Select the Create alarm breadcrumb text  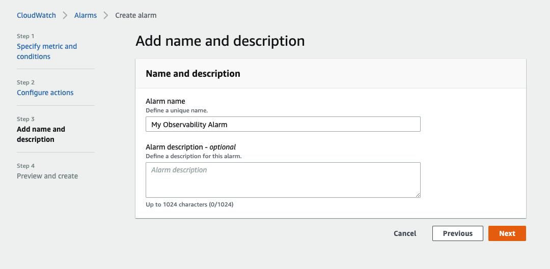(136, 15)
